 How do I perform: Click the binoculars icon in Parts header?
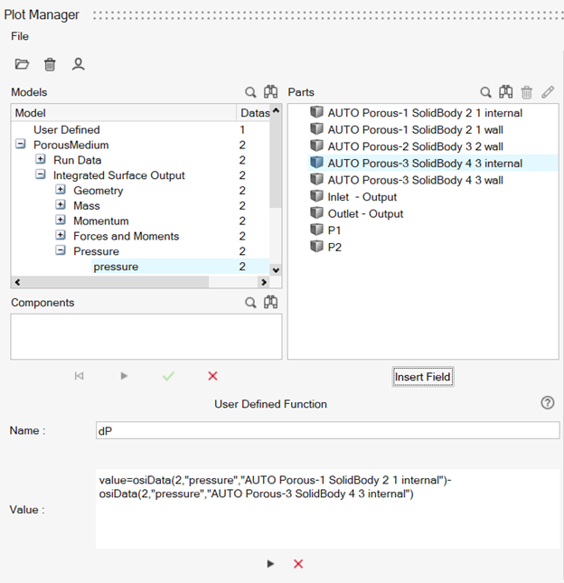pos(506,92)
